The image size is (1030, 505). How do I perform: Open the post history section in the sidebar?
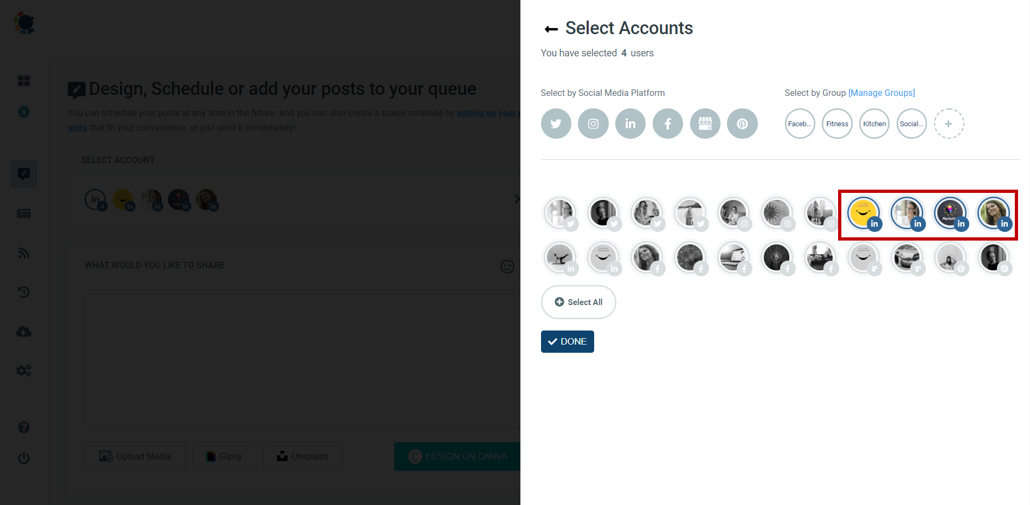(24, 292)
